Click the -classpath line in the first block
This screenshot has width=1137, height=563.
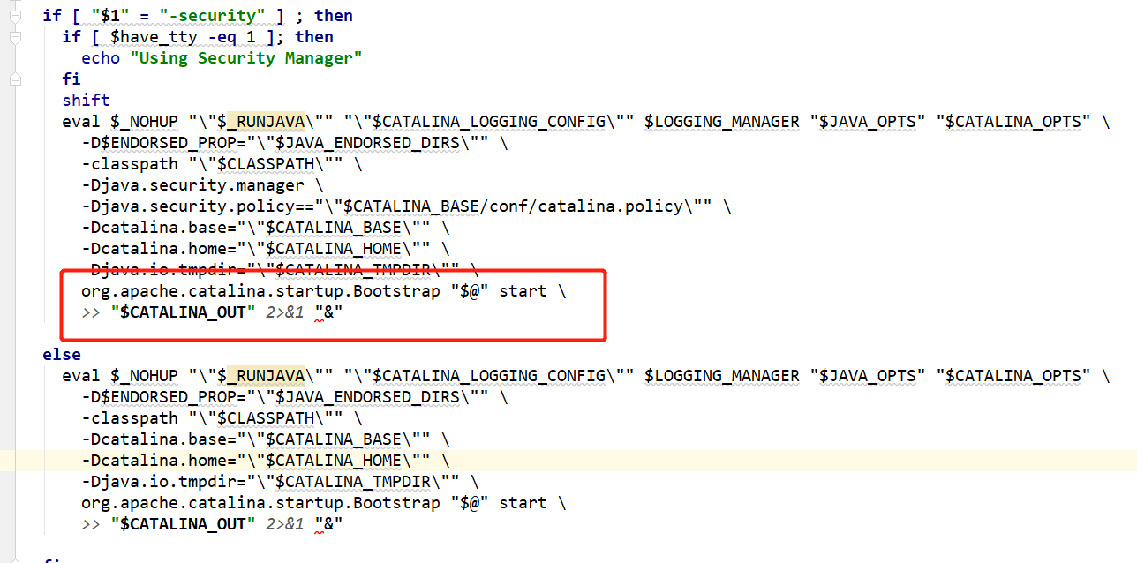coord(222,164)
